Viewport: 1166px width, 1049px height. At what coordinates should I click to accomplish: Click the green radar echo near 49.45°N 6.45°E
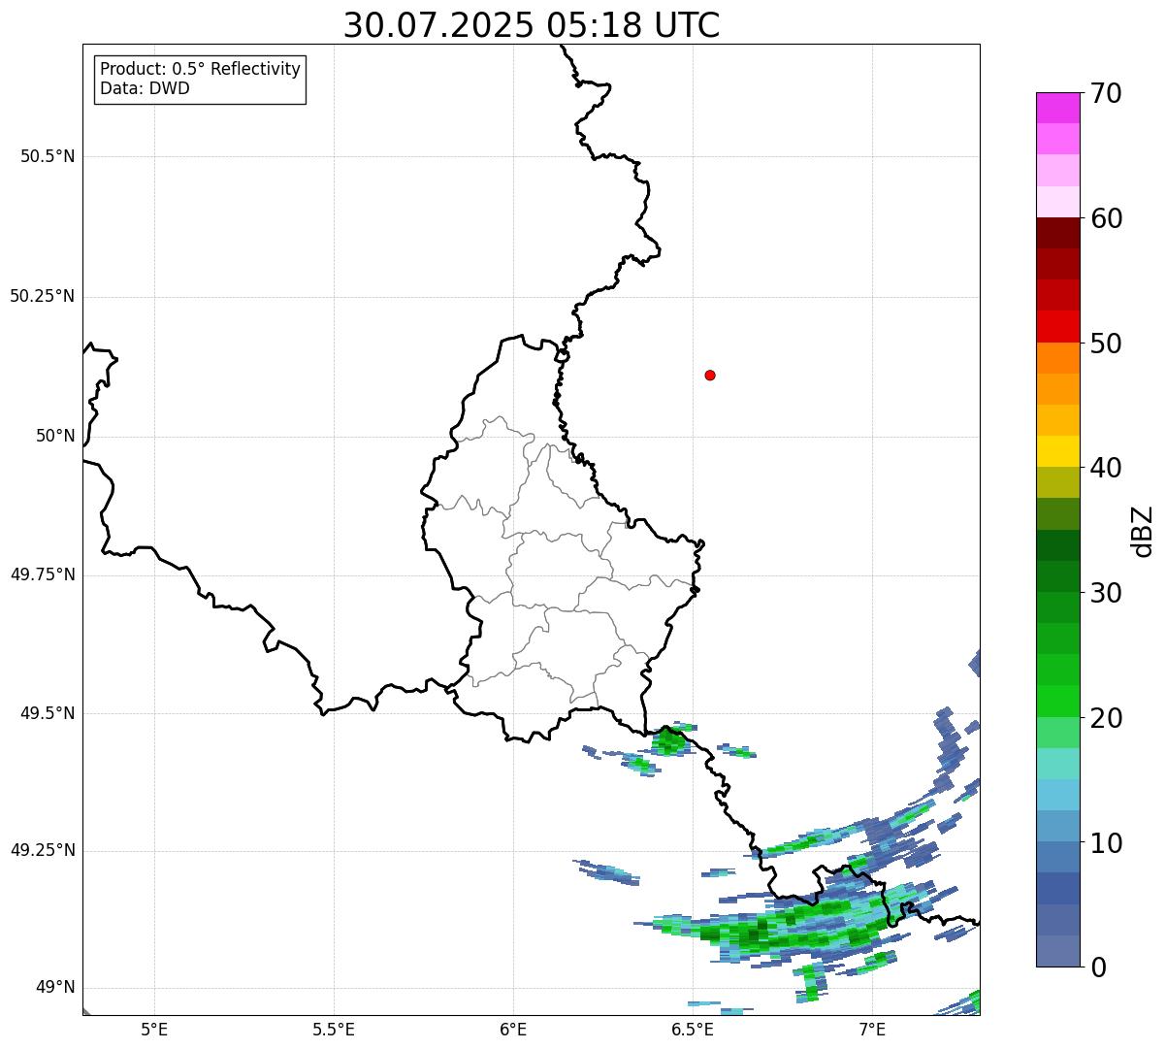pyautogui.click(x=669, y=741)
